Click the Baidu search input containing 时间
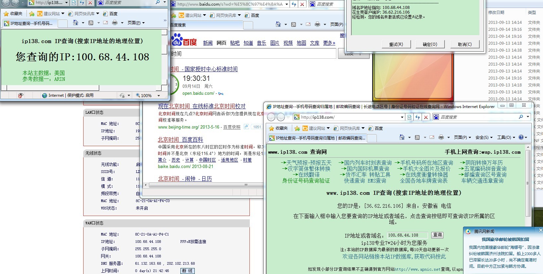 [253, 54]
